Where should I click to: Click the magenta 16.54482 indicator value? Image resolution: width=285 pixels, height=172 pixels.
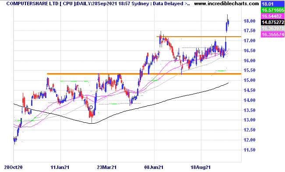[x=272, y=16]
